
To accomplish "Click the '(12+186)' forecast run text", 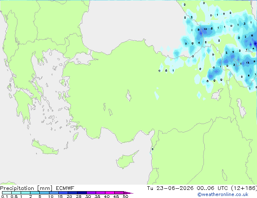I will (x=244, y=188).
